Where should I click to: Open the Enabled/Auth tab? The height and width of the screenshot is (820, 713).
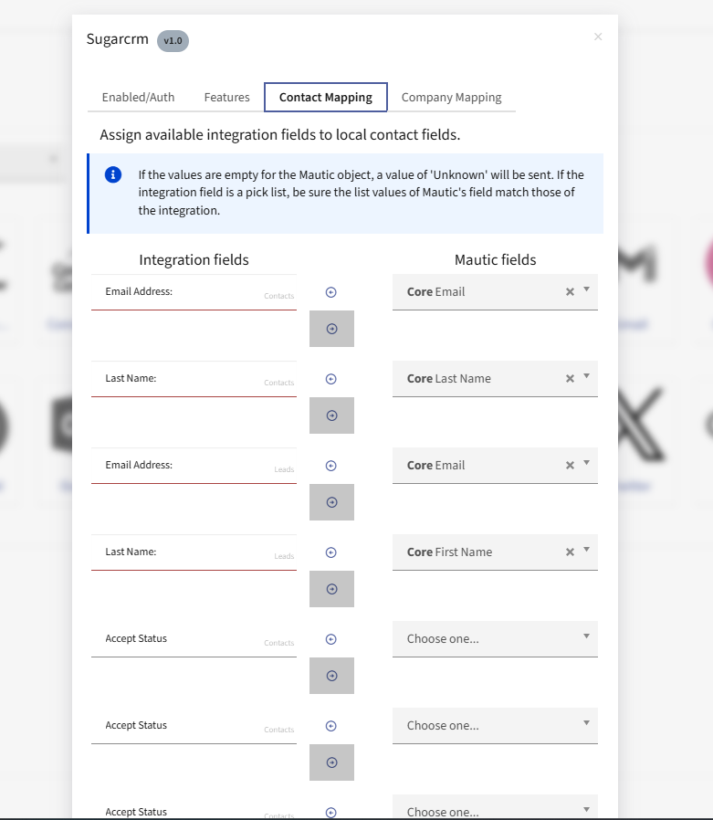pyautogui.click(x=138, y=98)
